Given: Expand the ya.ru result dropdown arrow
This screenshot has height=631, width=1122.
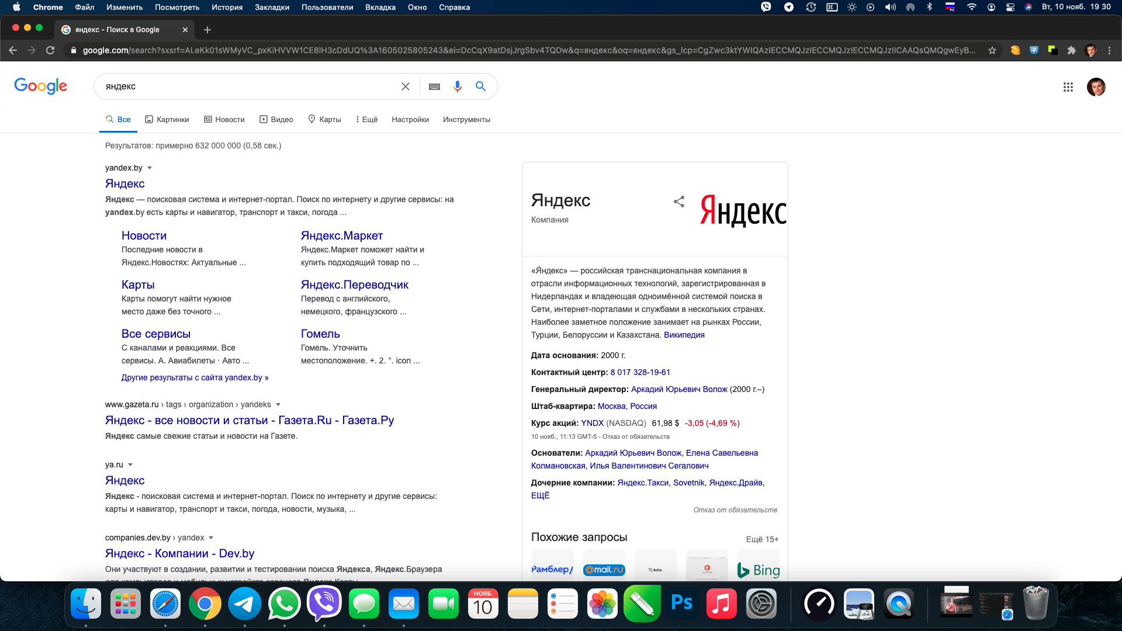Looking at the screenshot, I should (130, 465).
